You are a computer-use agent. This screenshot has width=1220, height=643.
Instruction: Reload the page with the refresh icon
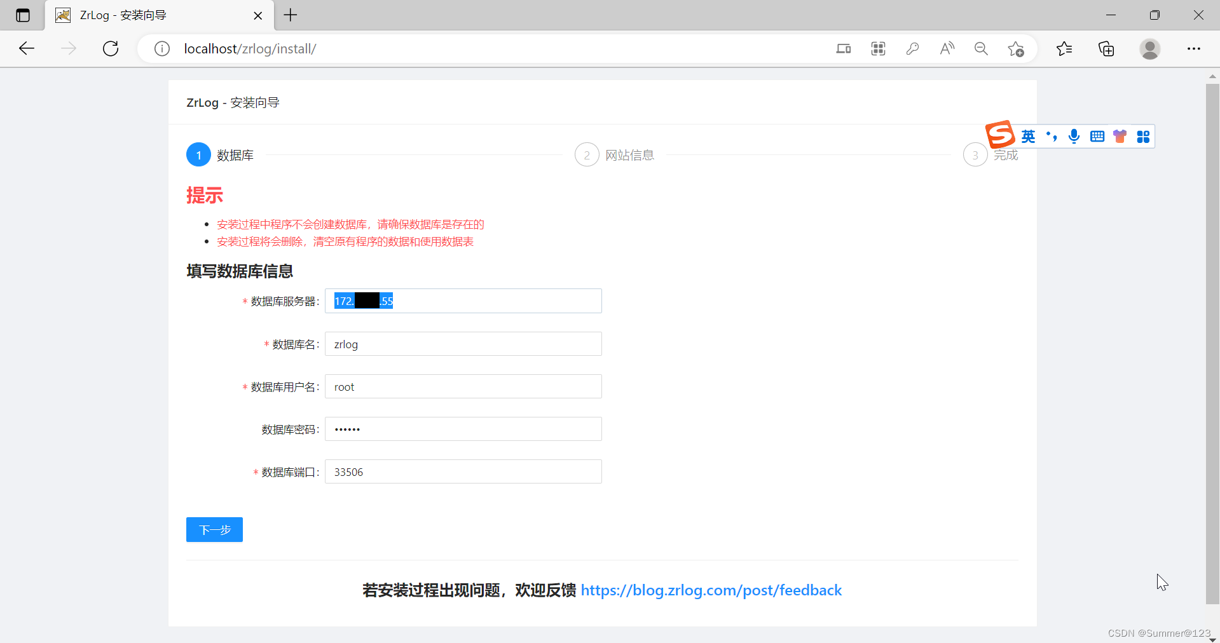[111, 48]
